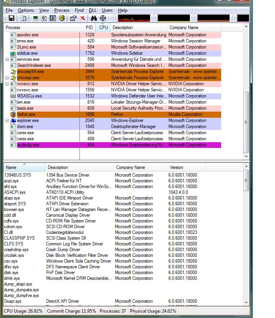Click the Firefox icon on the firefox.exe row
The width and height of the screenshot is (275, 318).
(13, 114)
